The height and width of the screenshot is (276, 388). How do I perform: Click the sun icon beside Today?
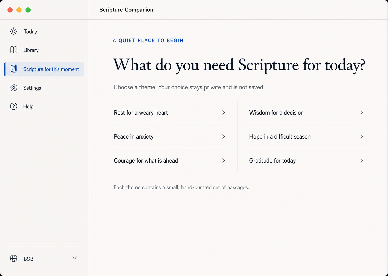(x=14, y=32)
